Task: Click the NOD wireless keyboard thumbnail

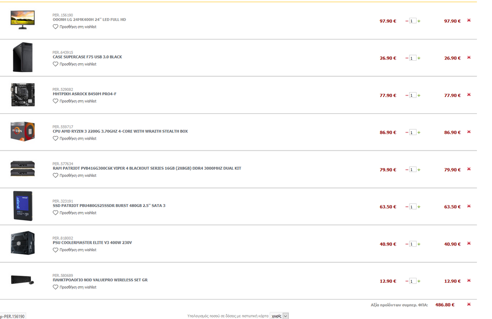Action: (x=22, y=280)
